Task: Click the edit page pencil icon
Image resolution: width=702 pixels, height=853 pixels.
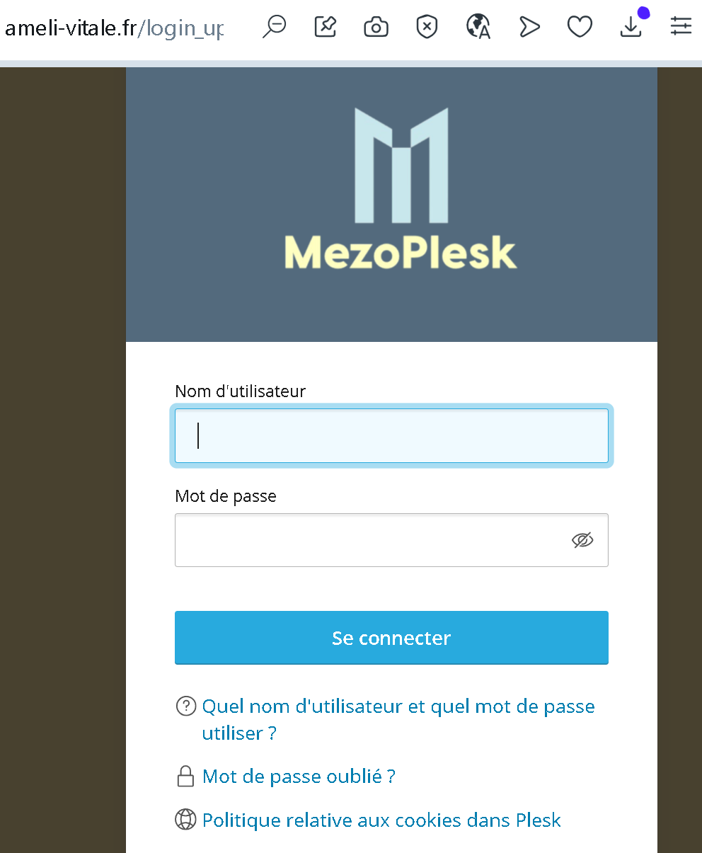Action: 325,27
